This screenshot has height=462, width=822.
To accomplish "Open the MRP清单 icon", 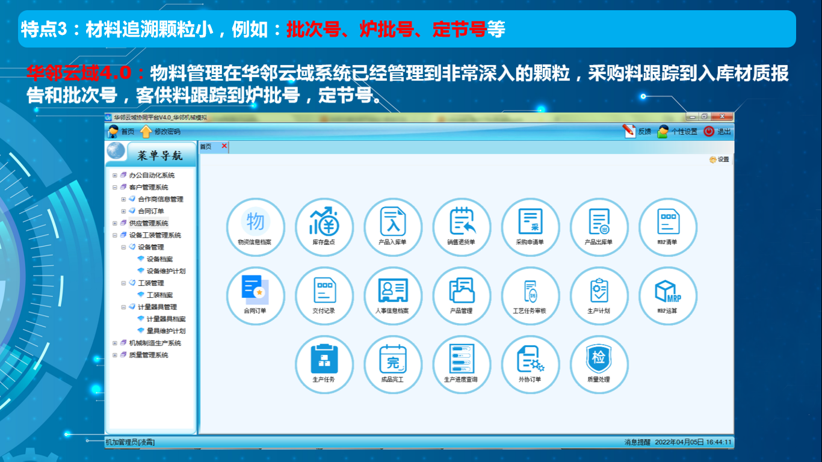I will 667,227.
